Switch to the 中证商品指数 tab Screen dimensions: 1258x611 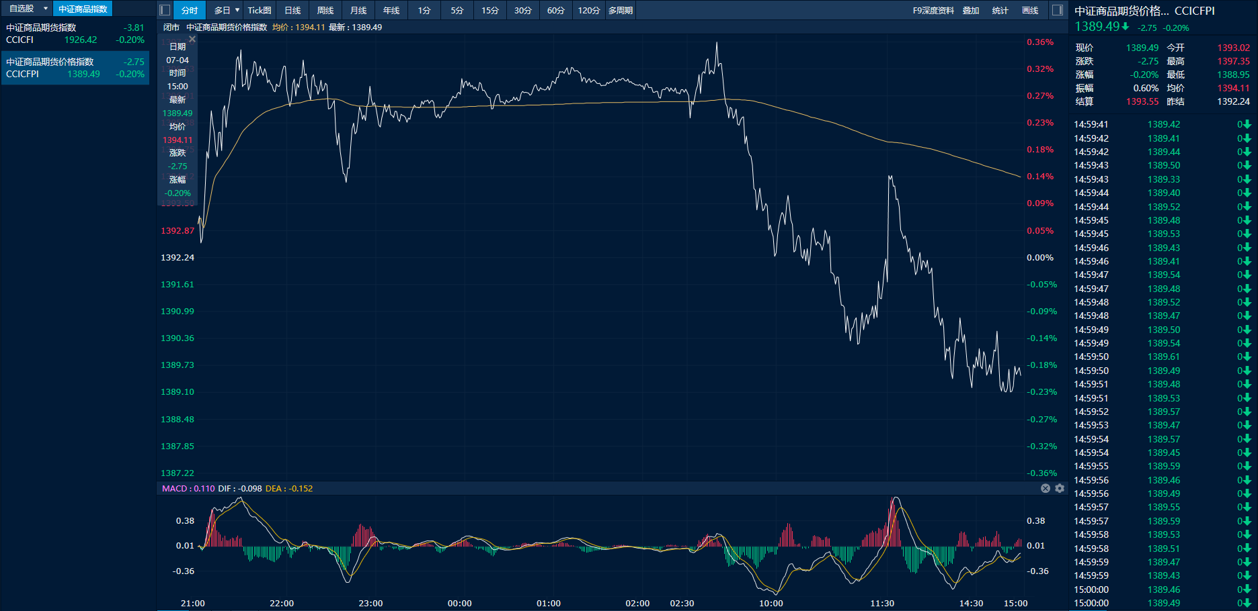tap(83, 9)
